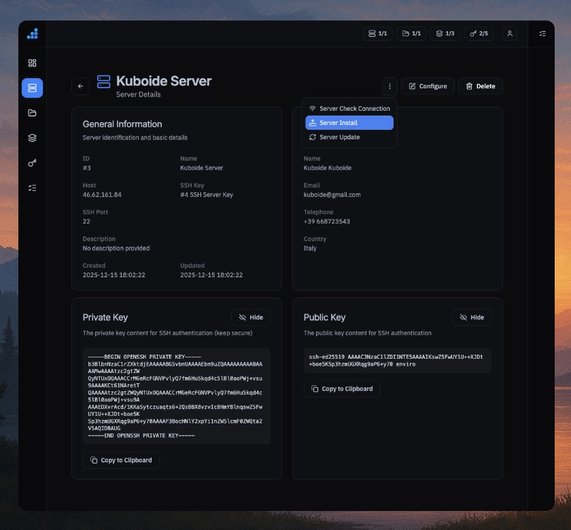The width and height of the screenshot is (571, 530).
Task: Delete the Kuboide Server
Action: (x=480, y=86)
